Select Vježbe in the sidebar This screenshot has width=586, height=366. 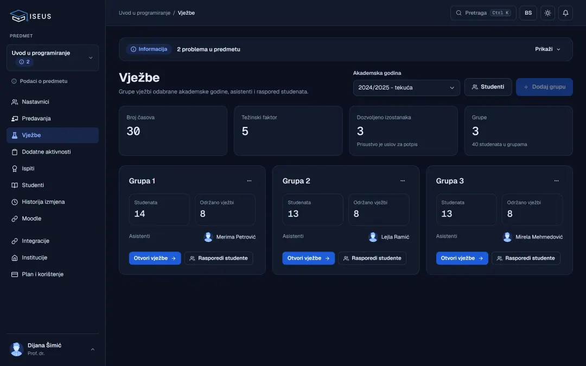click(x=53, y=135)
